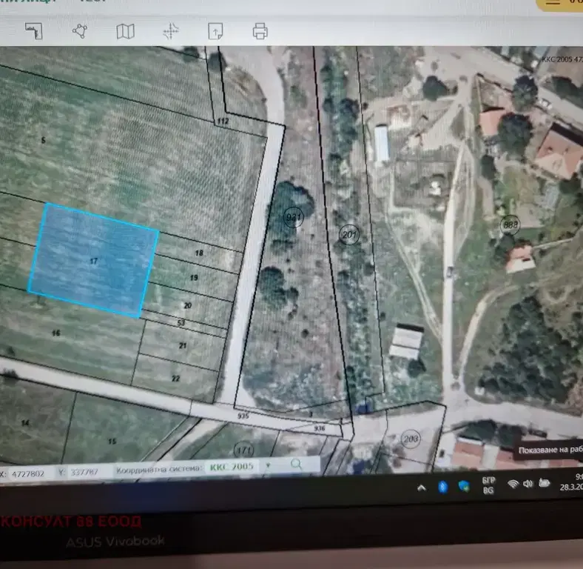This screenshot has height=569, width=583.
Task: Click the X coordinate input field 4727802
Action: 28,473
